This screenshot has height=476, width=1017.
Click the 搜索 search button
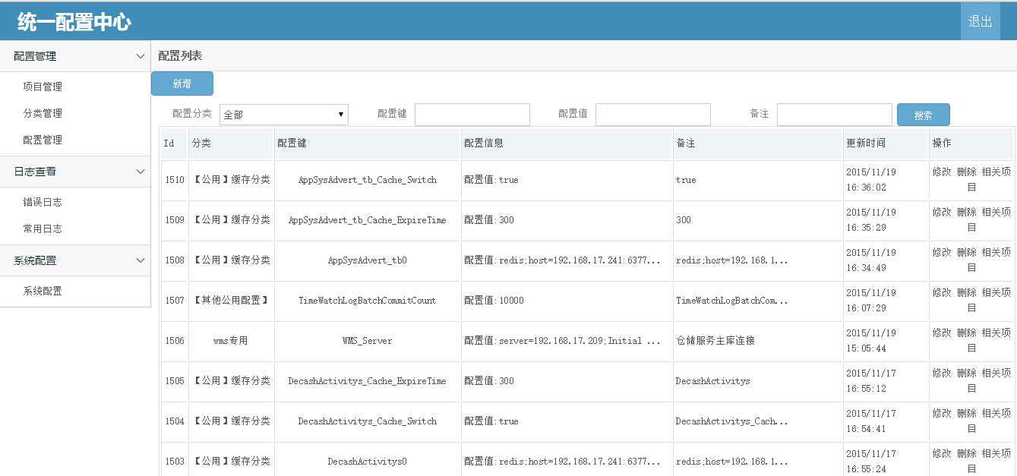coord(924,115)
